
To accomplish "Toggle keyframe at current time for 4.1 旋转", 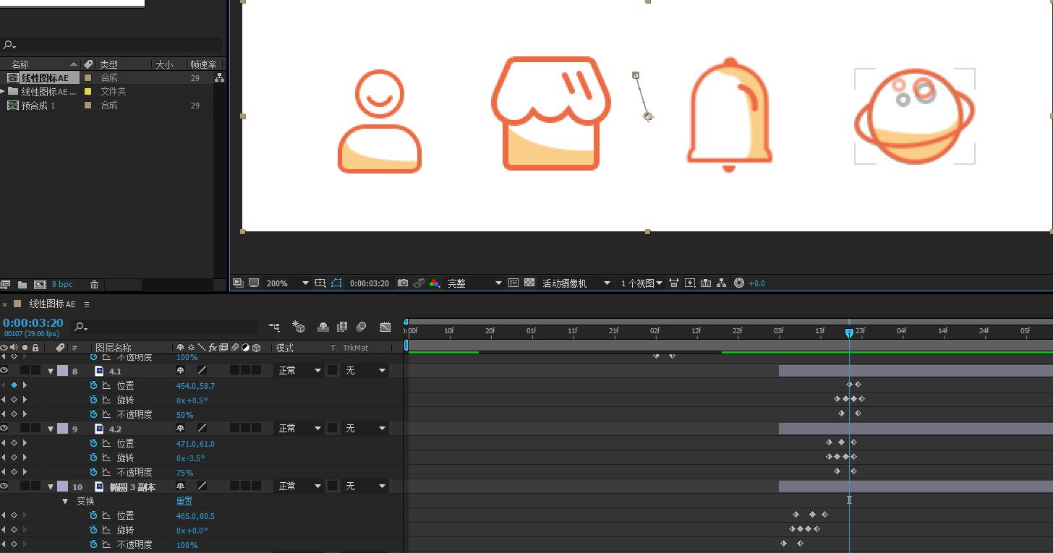I will pos(14,400).
